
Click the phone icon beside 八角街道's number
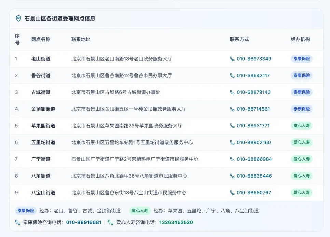(232, 176)
